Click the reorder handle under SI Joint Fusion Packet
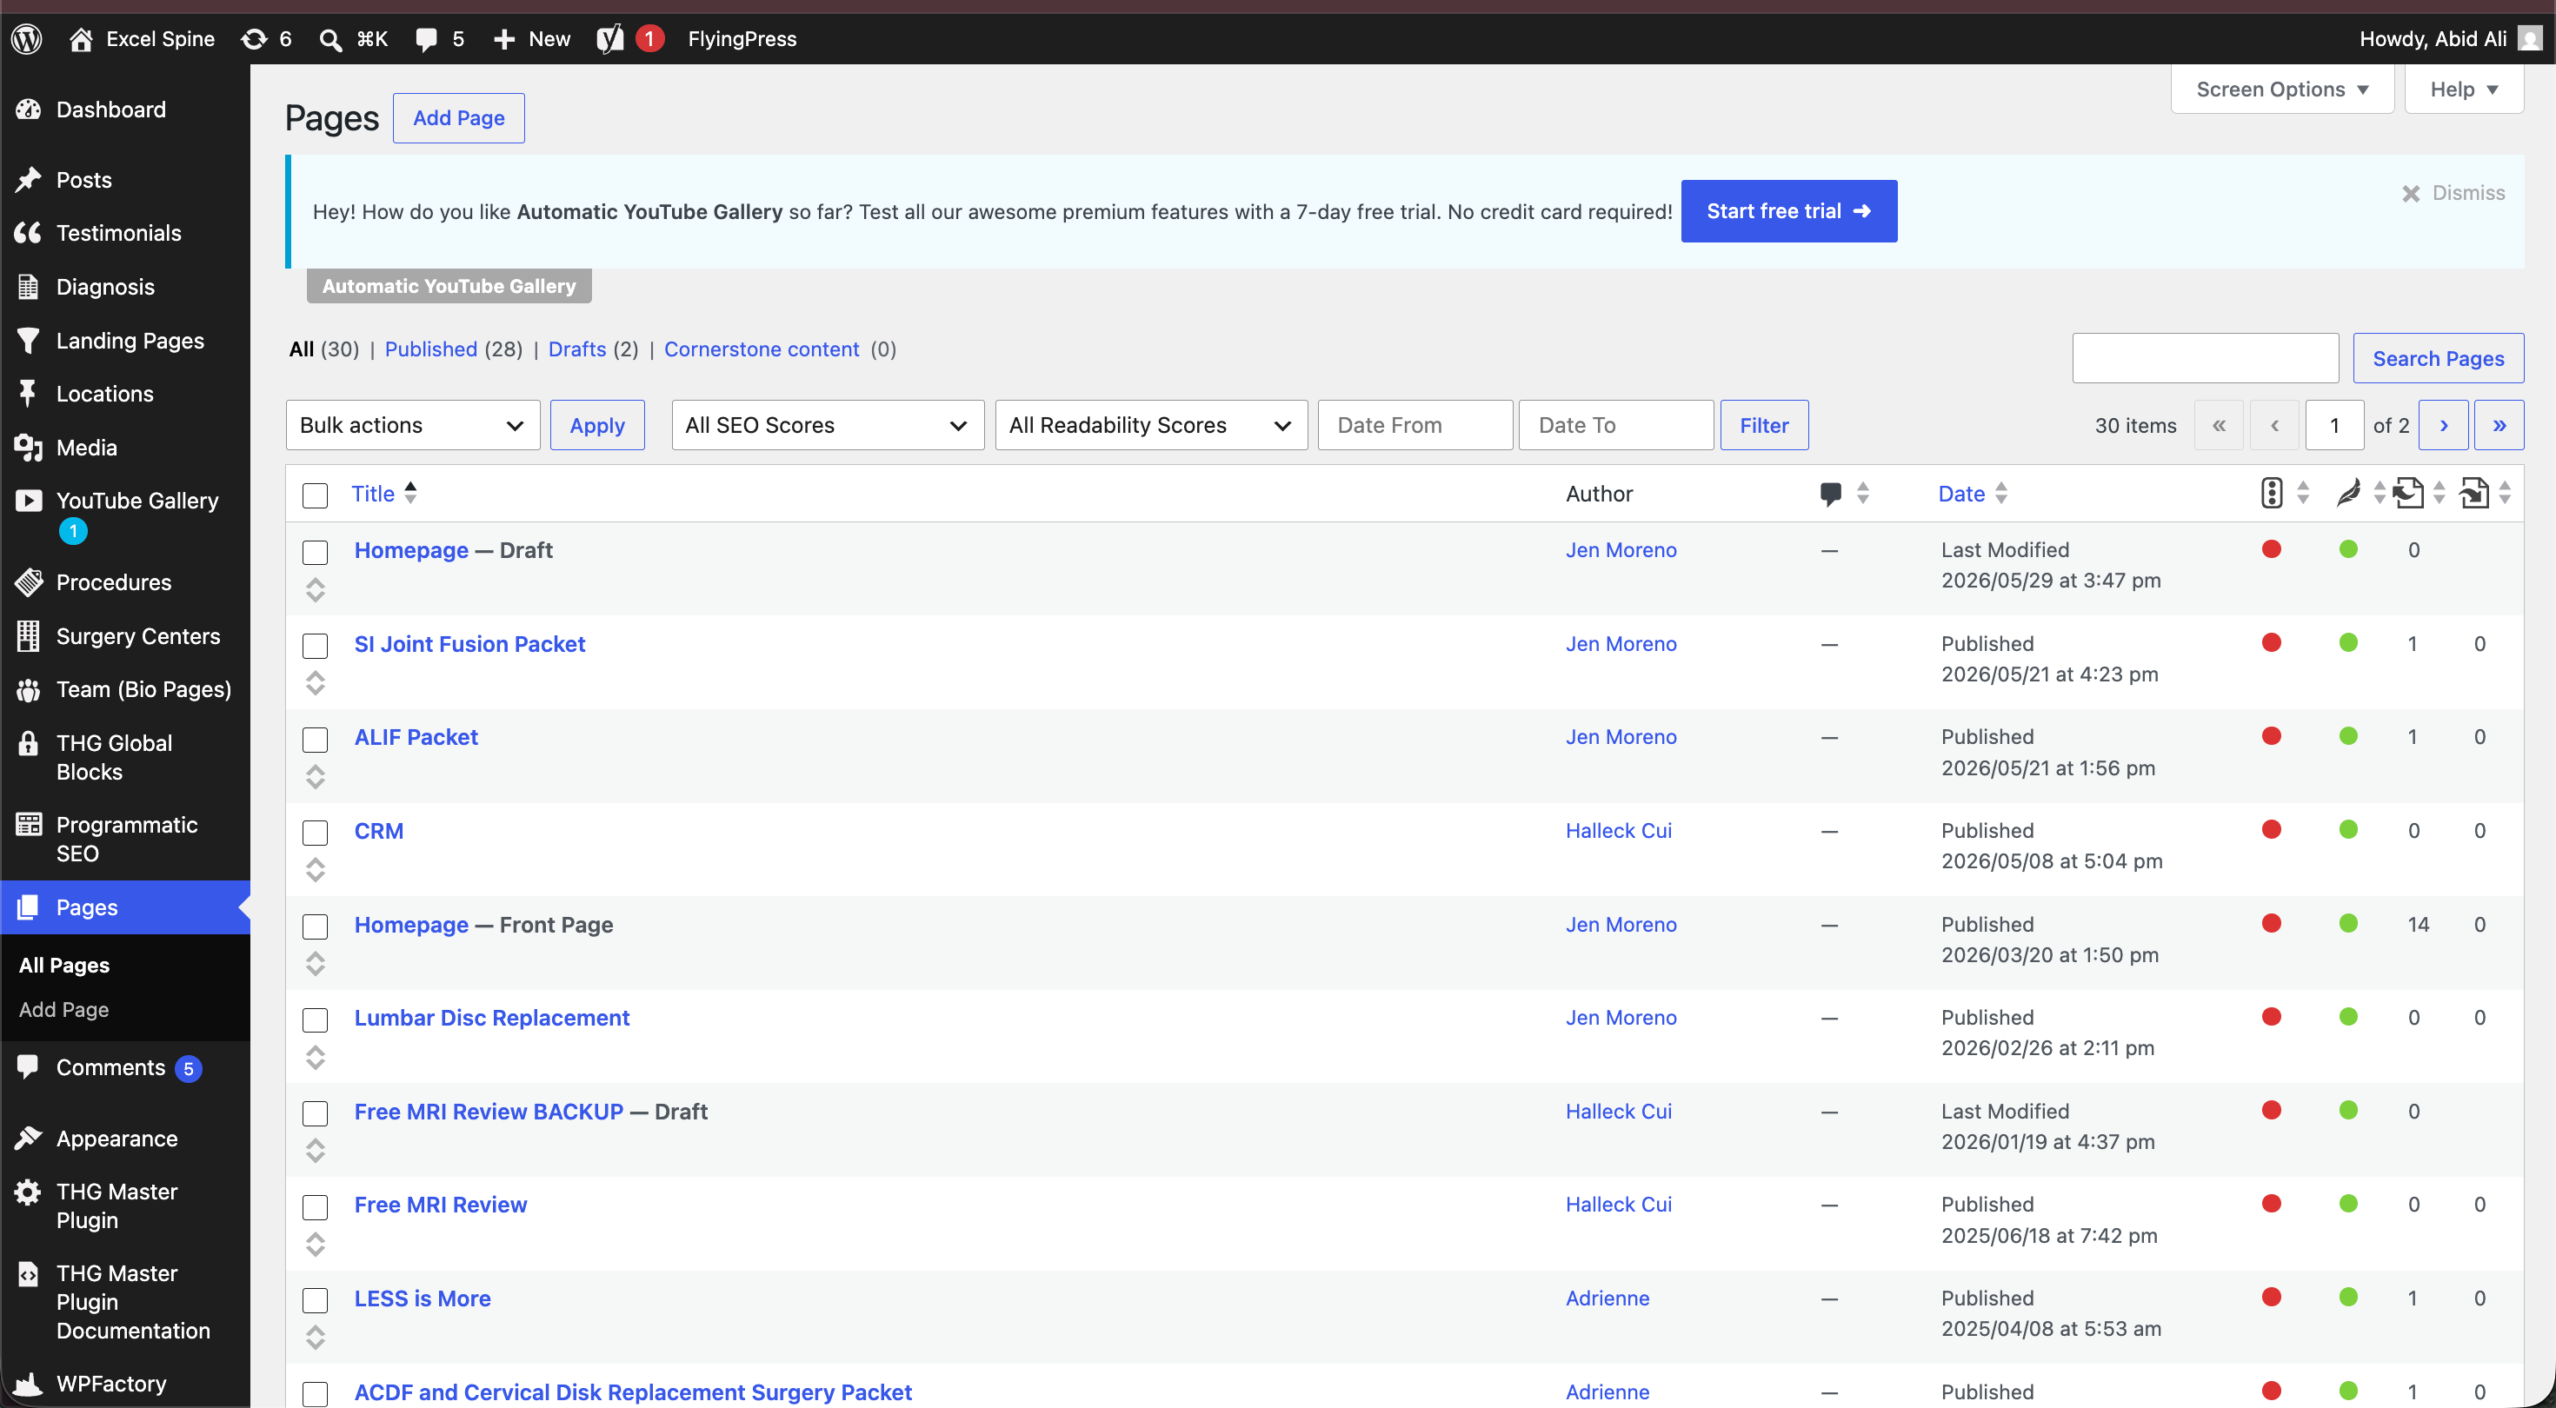The width and height of the screenshot is (2556, 1408). tap(316, 684)
